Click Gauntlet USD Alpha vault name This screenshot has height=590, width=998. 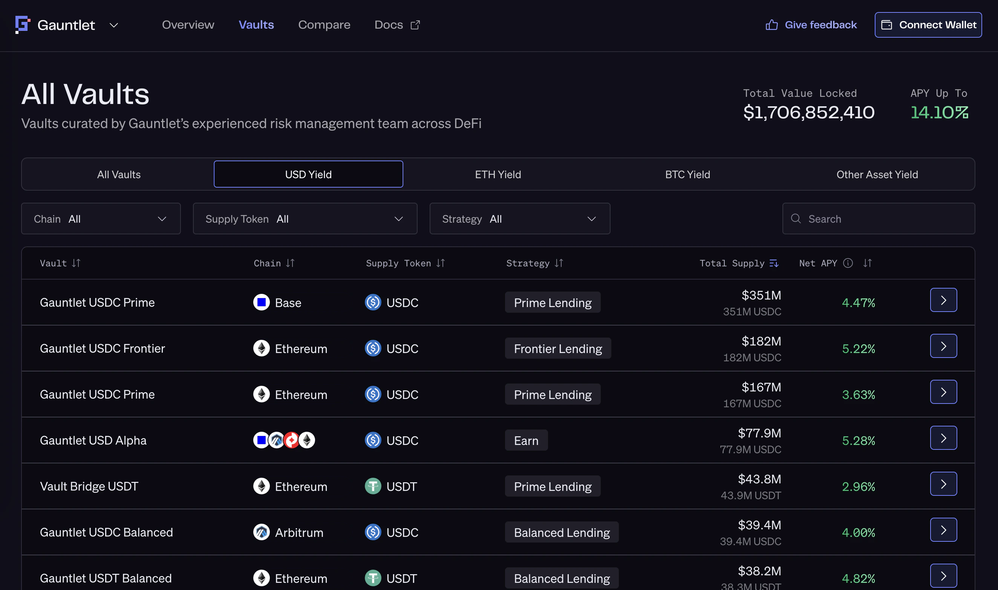93,440
